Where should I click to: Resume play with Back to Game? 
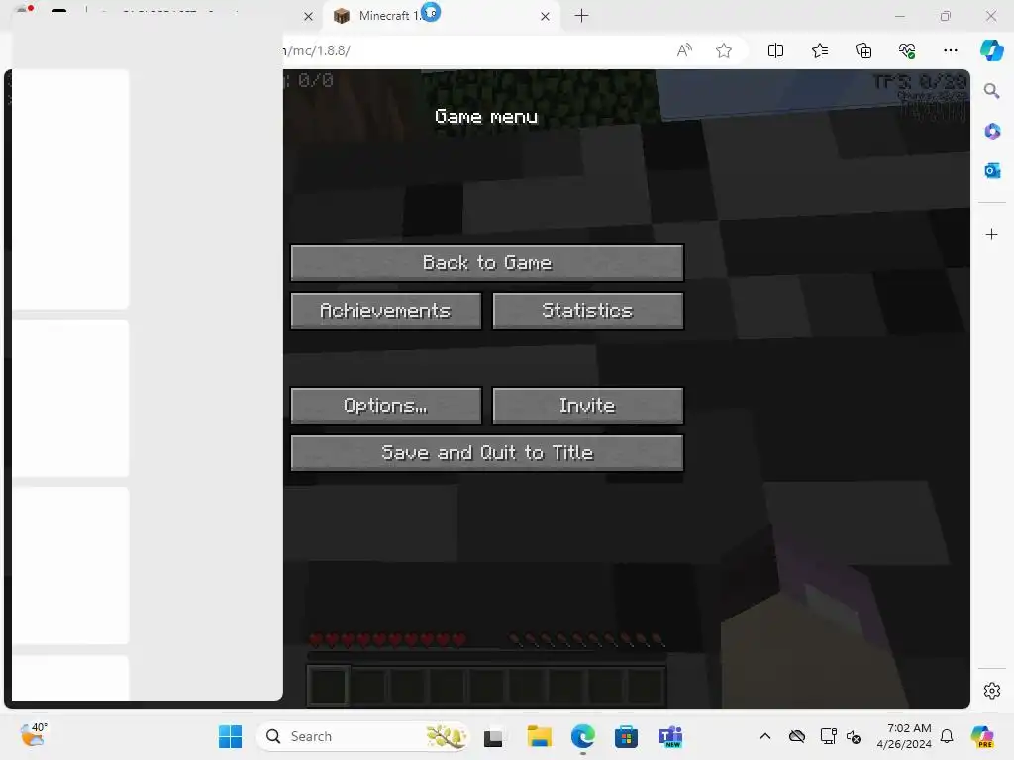pyautogui.click(x=487, y=262)
